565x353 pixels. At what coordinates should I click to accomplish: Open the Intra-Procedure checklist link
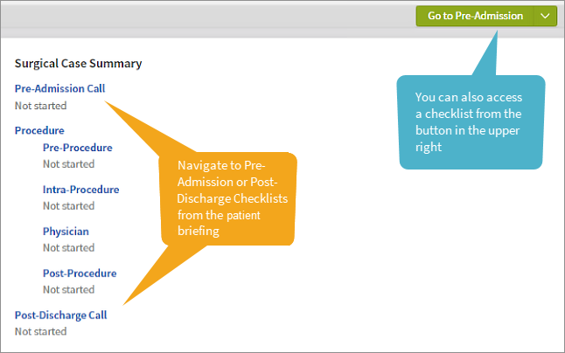coord(80,190)
